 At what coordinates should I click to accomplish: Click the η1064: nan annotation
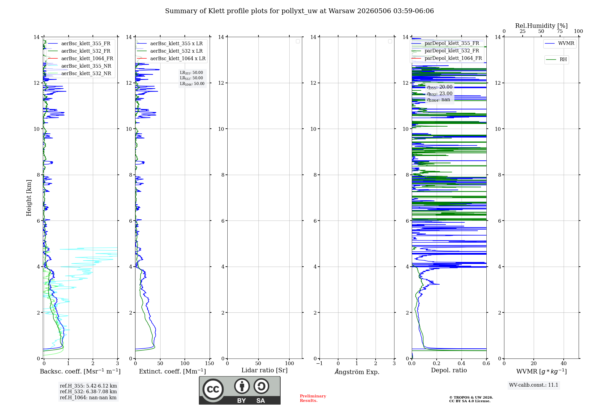coord(438,100)
